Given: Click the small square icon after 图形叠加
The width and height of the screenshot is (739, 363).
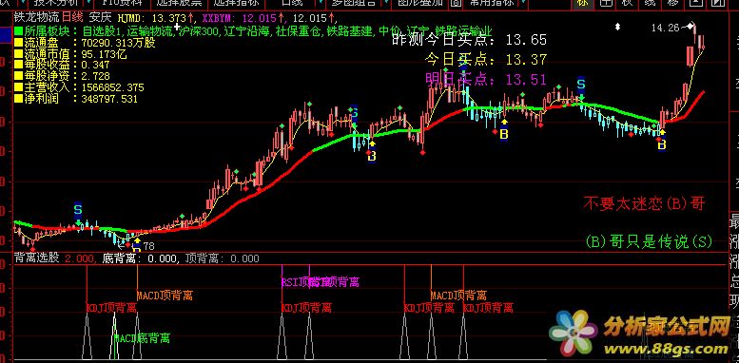Looking at the screenshot, I should pyautogui.click(x=456, y=3).
